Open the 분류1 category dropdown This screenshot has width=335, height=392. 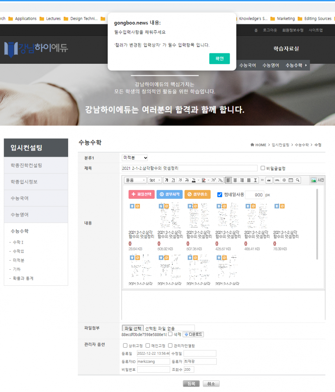[135, 158]
